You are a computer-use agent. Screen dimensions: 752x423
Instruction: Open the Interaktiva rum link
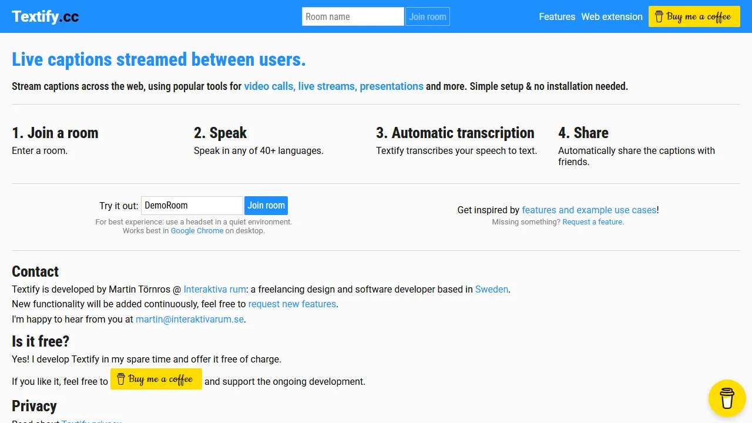click(x=214, y=289)
